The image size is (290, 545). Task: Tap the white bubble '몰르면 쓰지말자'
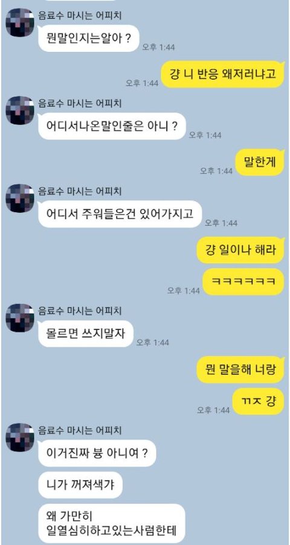[x=86, y=334]
